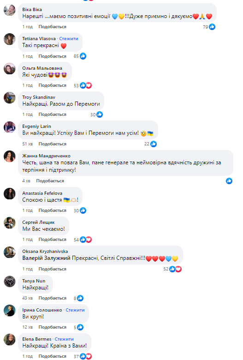The height and width of the screenshot is (360, 243).
Task: Open the heart reaction on Сергей Лещик's comment
Action: point(89,240)
